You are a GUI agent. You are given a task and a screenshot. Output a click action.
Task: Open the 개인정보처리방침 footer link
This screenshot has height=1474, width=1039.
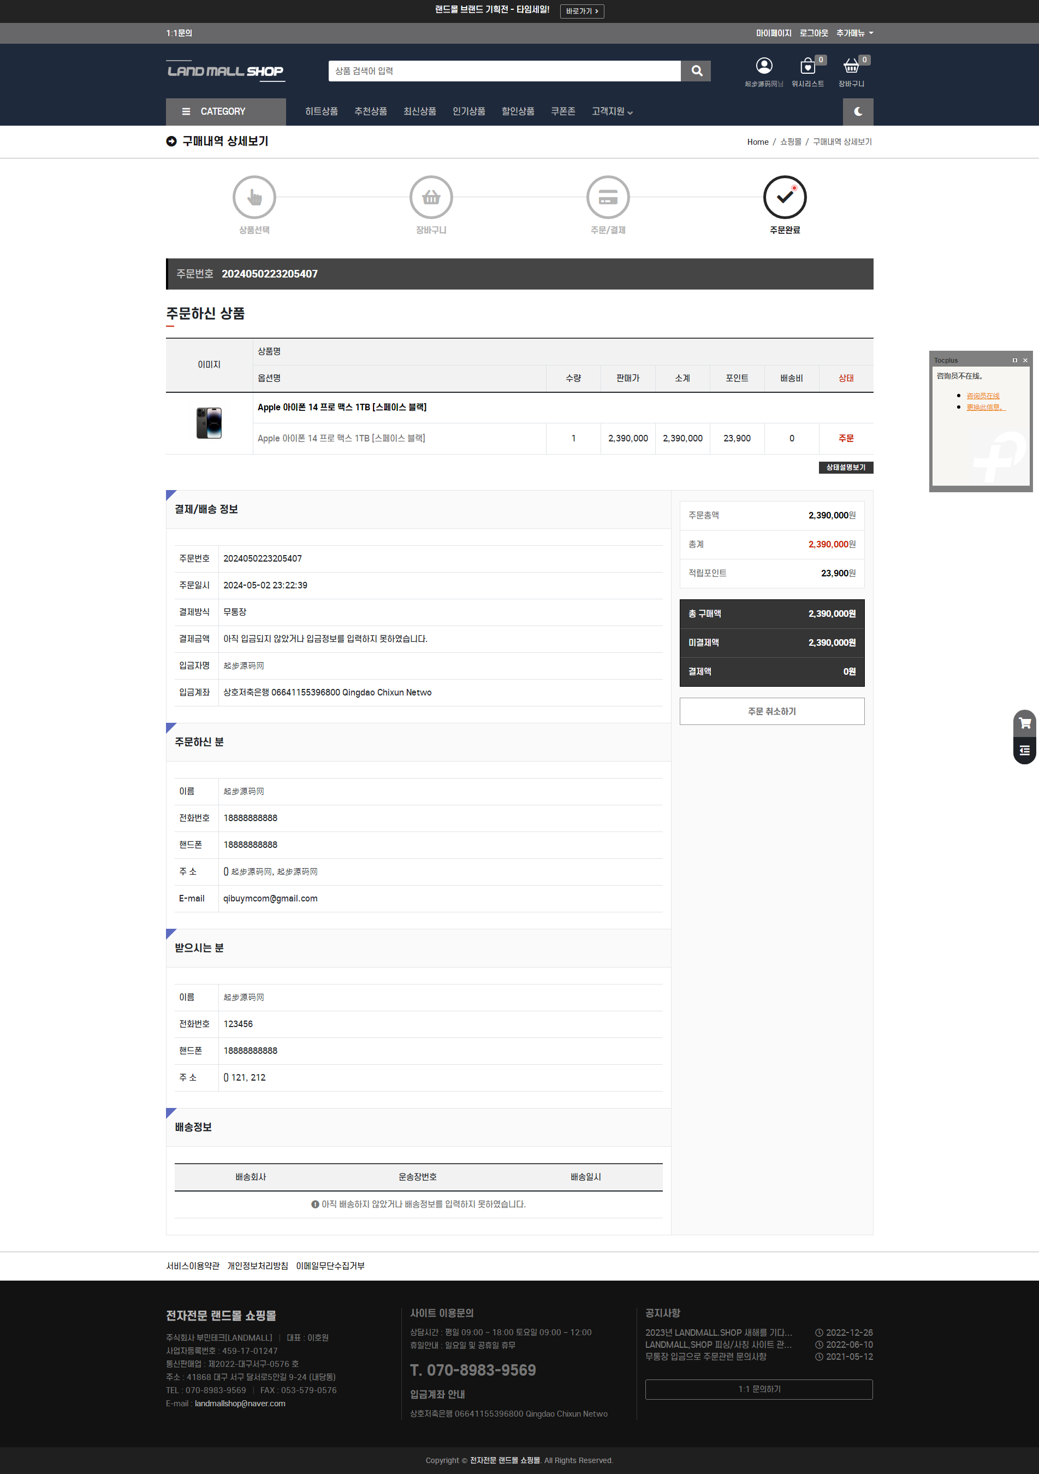click(257, 1266)
